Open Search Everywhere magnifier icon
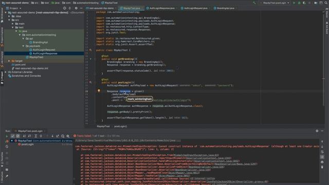The width and height of the screenshot is (329, 185). pyautogui.click(x=326, y=3)
